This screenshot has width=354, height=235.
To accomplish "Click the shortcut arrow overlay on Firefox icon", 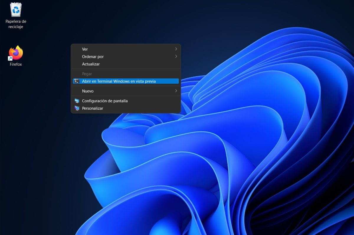I will tap(10, 58).
